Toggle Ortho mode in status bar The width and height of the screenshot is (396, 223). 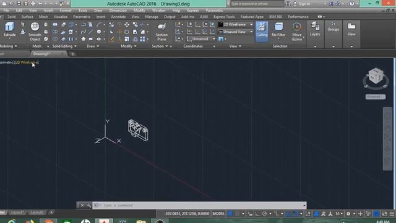click(x=257, y=214)
